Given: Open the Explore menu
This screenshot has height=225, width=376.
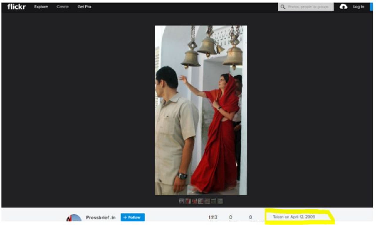Looking at the screenshot, I should [41, 7].
